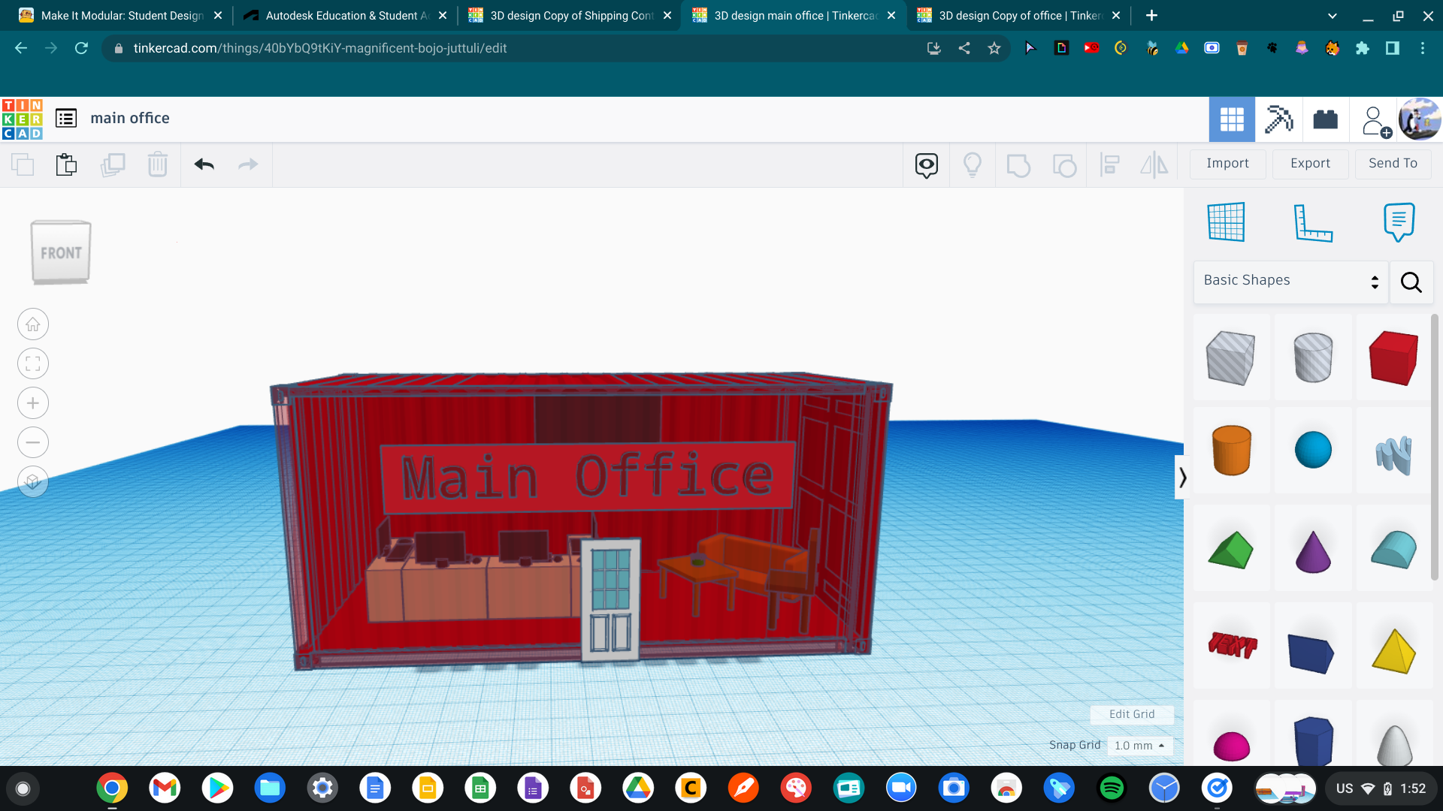Open the ChromeOS launcher button

click(23, 788)
